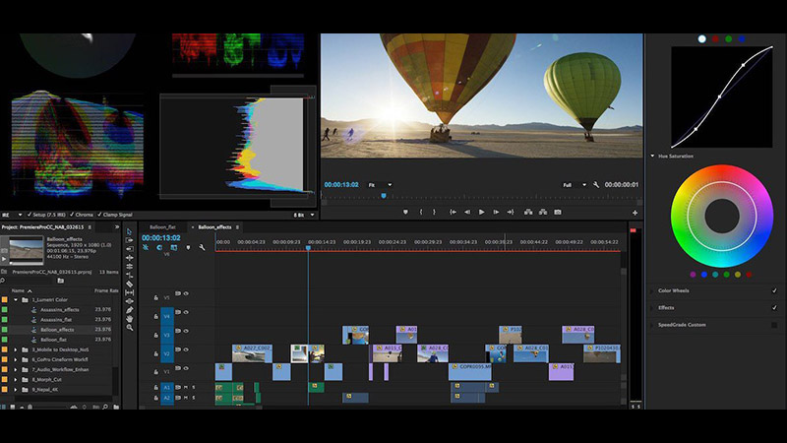Pick the Hand tool
The width and height of the screenshot is (787, 443).
(x=129, y=321)
